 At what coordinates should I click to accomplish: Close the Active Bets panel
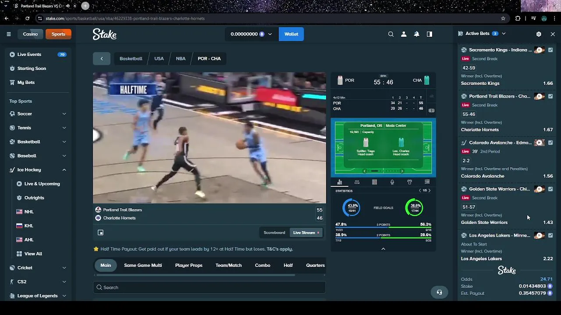[x=553, y=34]
